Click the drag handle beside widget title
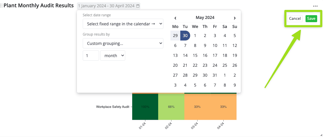The image size is (323, 137). tap(1, 6)
